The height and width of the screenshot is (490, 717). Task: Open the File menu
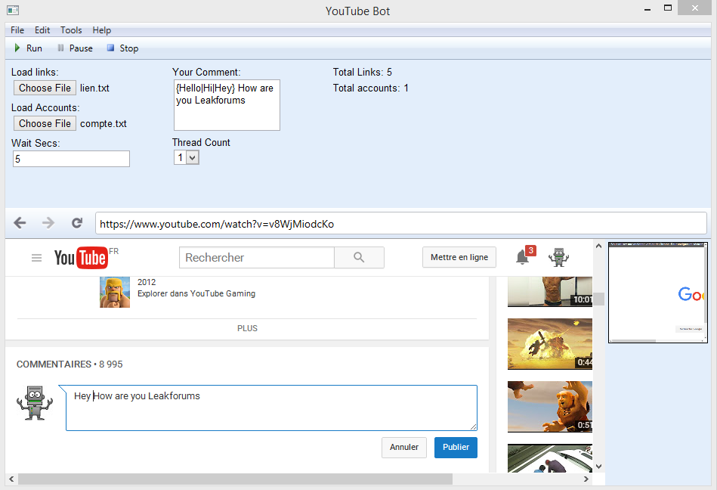pyautogui.click(x=17, y=30)
